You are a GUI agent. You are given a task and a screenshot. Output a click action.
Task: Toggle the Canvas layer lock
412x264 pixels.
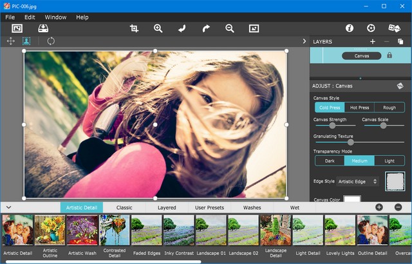coord(389,55)
